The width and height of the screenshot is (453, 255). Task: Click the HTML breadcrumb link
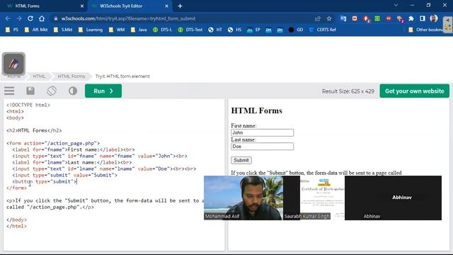[x=39, y=76]
